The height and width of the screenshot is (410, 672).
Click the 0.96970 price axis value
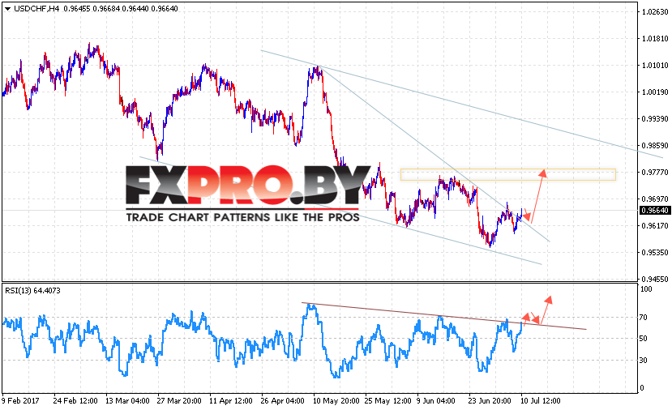(655, 199)
